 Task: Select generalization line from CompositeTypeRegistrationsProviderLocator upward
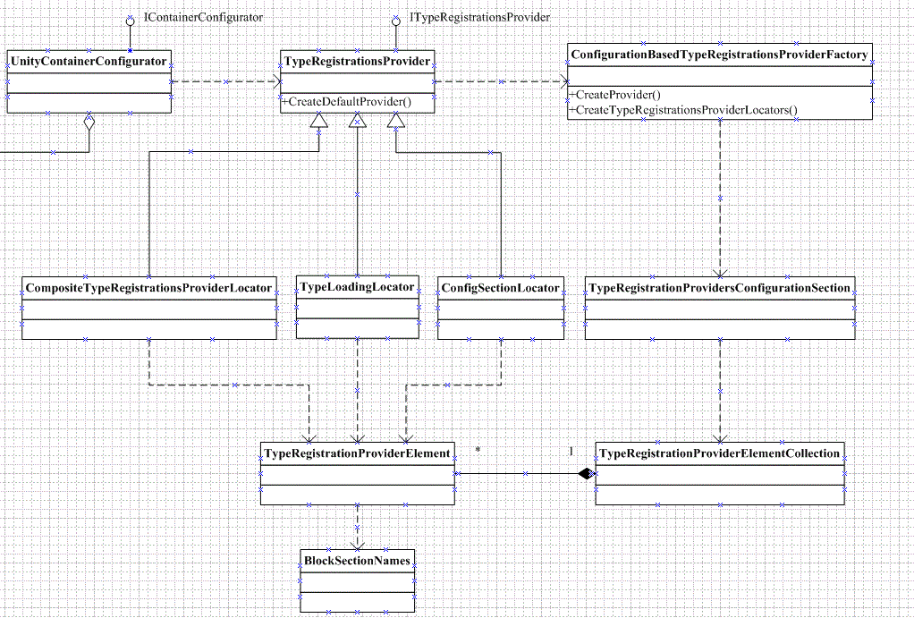click(190, 151)
